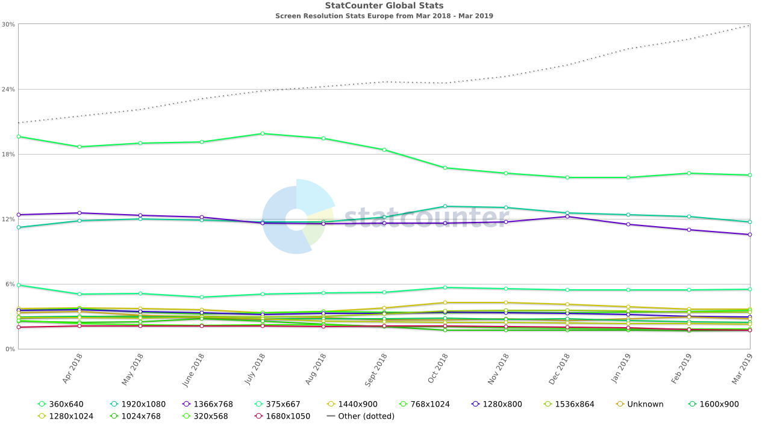Click the 1366x768 legend marker circle
This screenshot has height=433, width=771.
click(x=186, y=404)
